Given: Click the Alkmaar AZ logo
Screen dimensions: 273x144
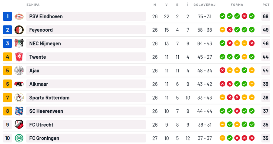Looking at the screenshot, I should (19, 84).
